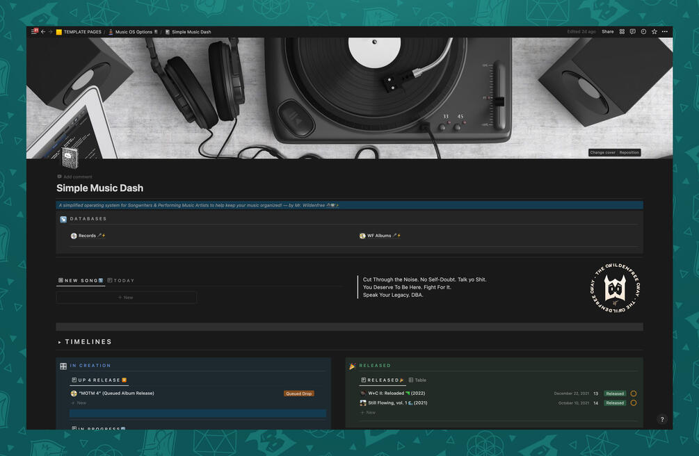Open the WF Albums database link

[380, 236]
